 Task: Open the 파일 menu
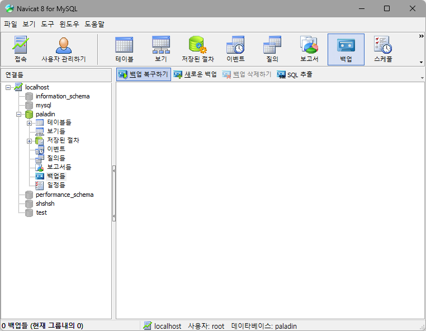coord(11,24)
